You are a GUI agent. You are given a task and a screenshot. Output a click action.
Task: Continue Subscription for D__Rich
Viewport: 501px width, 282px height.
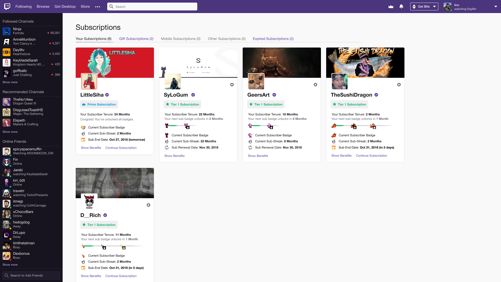(121, 276)
